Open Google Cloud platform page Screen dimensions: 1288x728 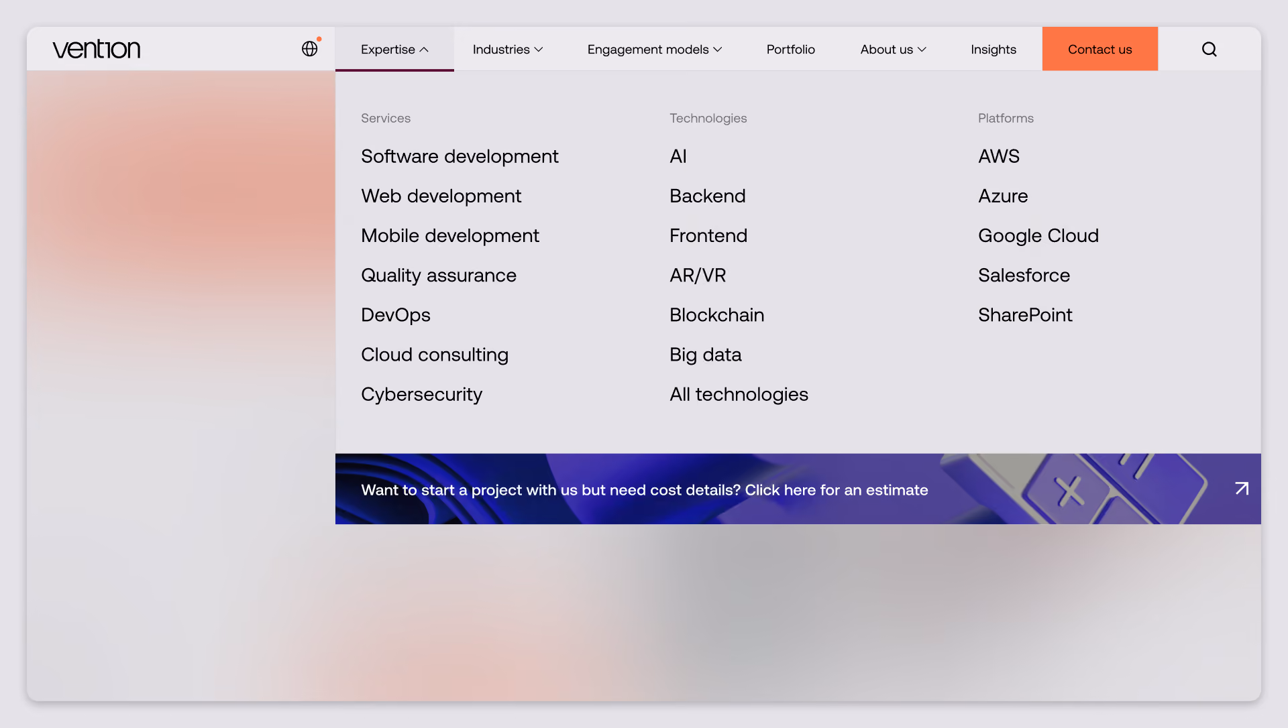[x=1038, y=235]
